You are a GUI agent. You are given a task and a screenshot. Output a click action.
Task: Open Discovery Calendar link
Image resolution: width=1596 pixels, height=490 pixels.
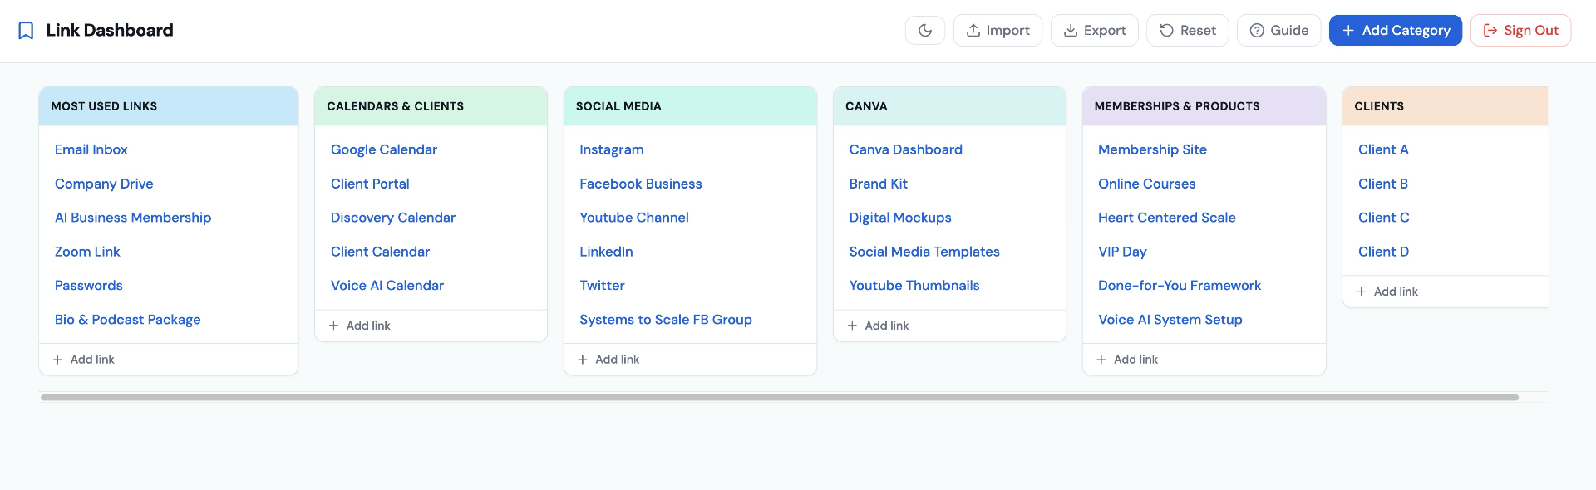pyautogui.click(x=393, y=218)
